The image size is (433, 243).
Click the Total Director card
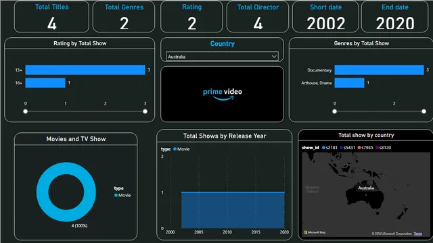pos(258,16)
